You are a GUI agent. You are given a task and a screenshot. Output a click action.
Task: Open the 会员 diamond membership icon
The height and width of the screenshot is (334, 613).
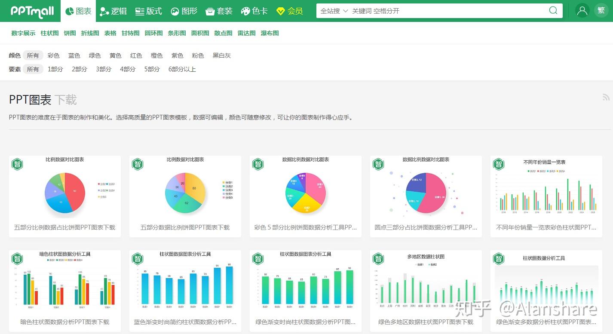[280, 11]
